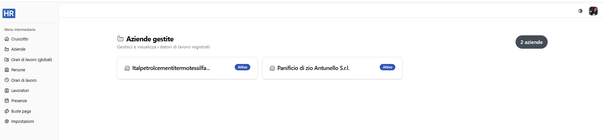Click the Persone contact icon
The width and height of the screenshot is (603, 140).
pos(7,70)
